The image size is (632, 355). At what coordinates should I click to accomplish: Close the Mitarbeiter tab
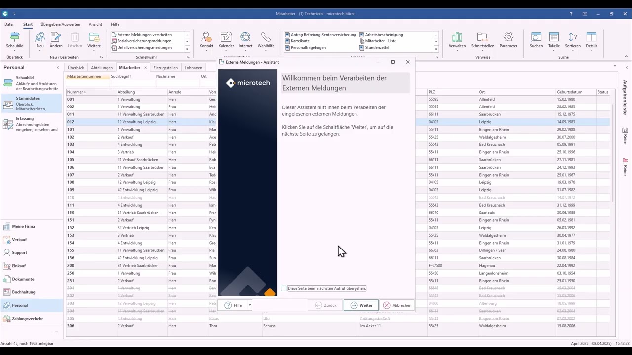(145, 68)
